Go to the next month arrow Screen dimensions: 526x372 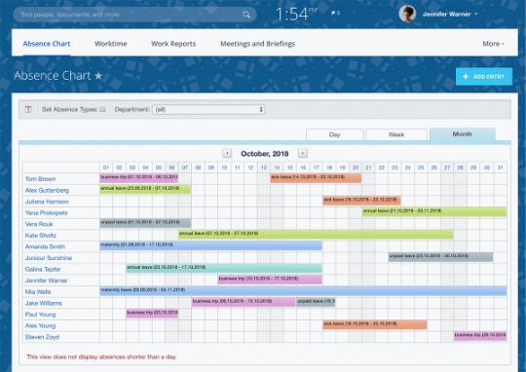(303, 153)
